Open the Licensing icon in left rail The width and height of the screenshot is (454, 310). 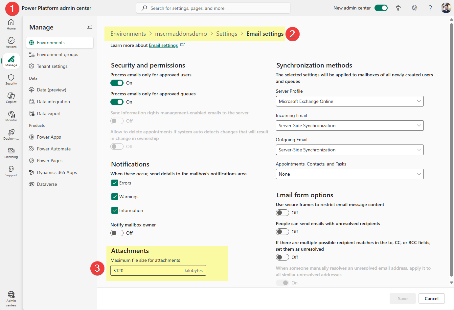point(11,153)
